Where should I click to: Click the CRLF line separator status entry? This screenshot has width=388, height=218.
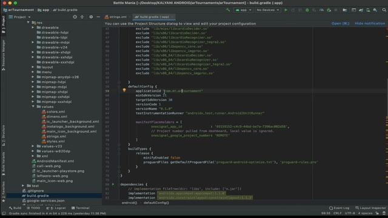click(x=338, y=213)
